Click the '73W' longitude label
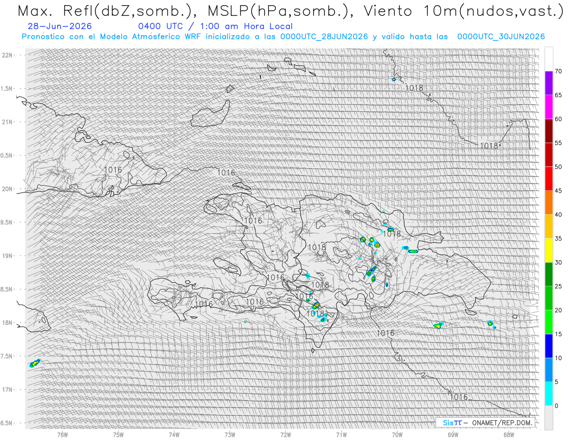This screenshot has height=441, width=571. click(x=230, y=435)
